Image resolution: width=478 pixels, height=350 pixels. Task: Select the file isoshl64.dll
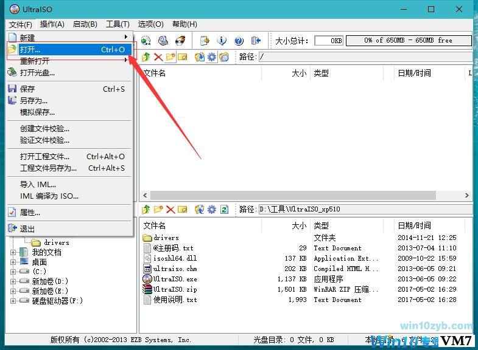coord(170,258)
